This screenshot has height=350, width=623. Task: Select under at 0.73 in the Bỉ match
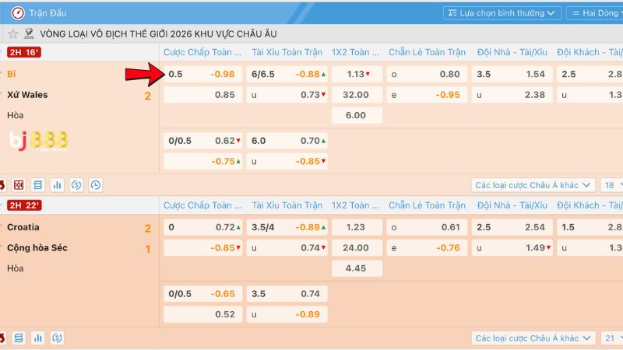tap(287, 95)
